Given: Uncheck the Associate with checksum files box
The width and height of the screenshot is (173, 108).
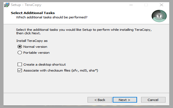Looking at the screenshot, I should [x=19, y=70].
